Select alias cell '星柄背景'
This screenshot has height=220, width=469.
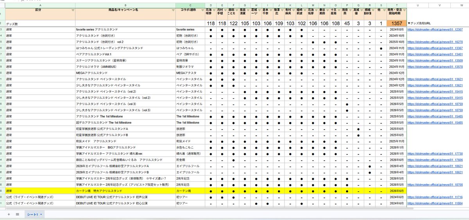(x=190, y=60)
